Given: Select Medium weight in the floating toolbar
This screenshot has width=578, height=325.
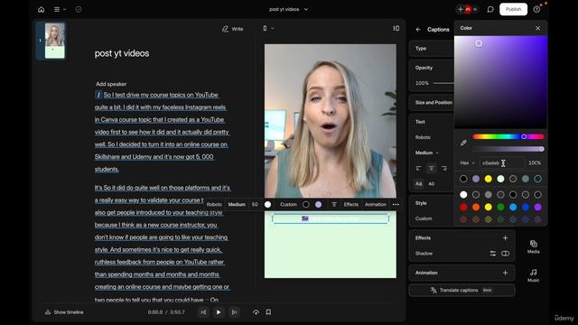Looking at the screenshot, I should pos(237,205).
